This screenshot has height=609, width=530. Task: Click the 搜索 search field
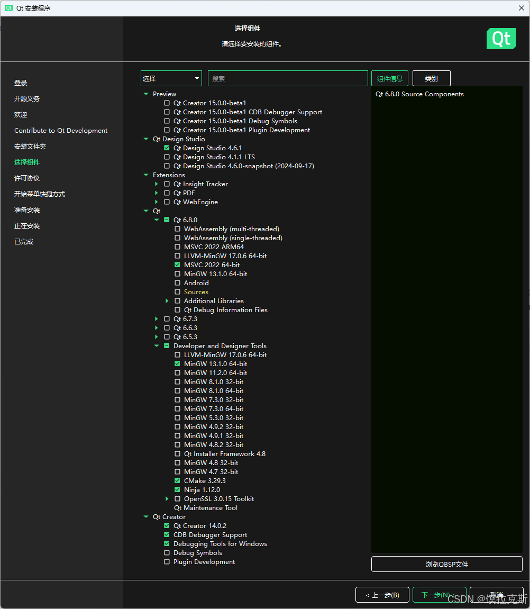click(288, 78)
